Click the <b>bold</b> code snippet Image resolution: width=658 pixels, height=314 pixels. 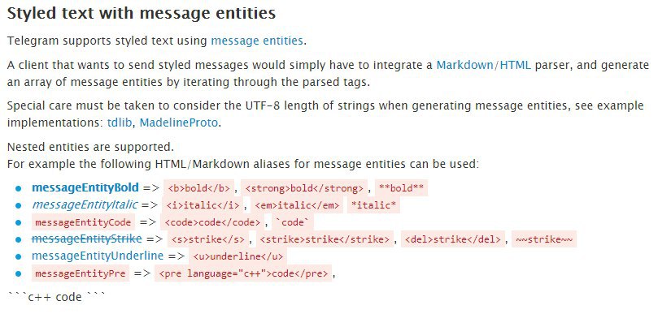point(199,188)
